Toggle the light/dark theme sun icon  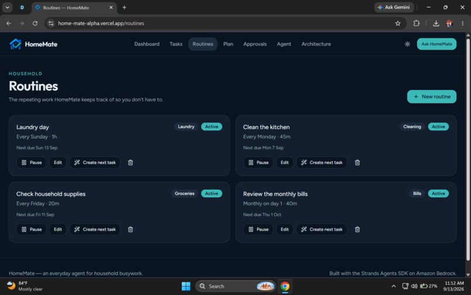click(x=407, y=44)
